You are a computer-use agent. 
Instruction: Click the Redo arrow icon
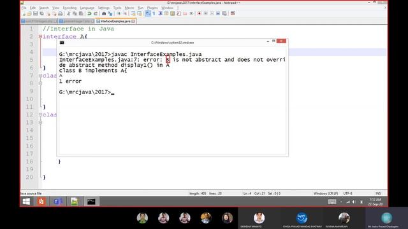pyautogui.click(x=96, y=13)
